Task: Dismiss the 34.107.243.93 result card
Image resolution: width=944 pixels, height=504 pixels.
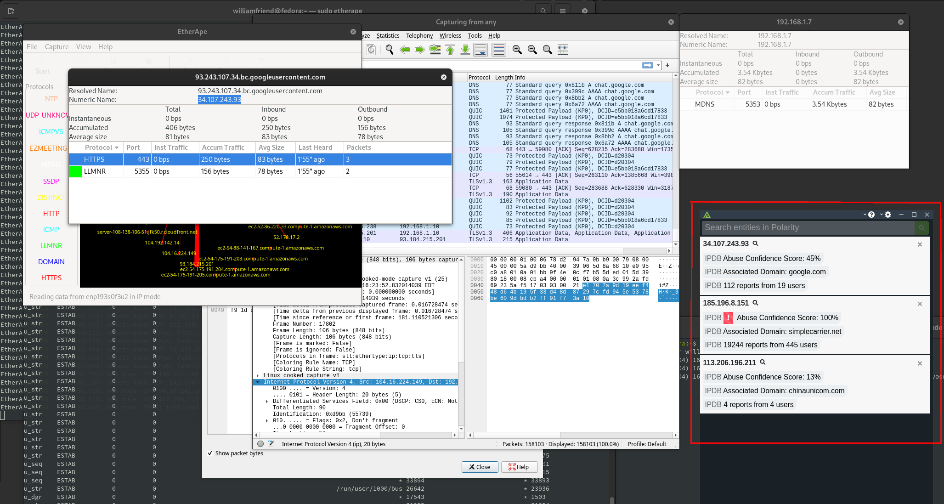Action: [920, 244]
